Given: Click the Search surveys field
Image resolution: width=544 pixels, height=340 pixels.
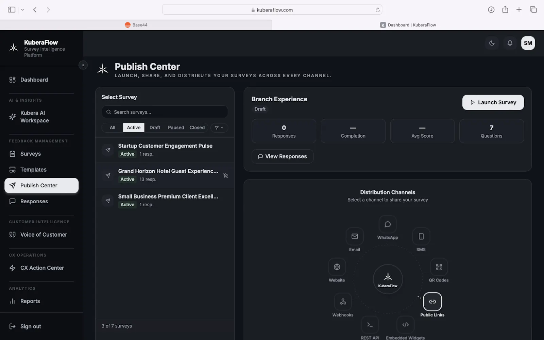Looking at the screenshot, I should pos(165,112).
